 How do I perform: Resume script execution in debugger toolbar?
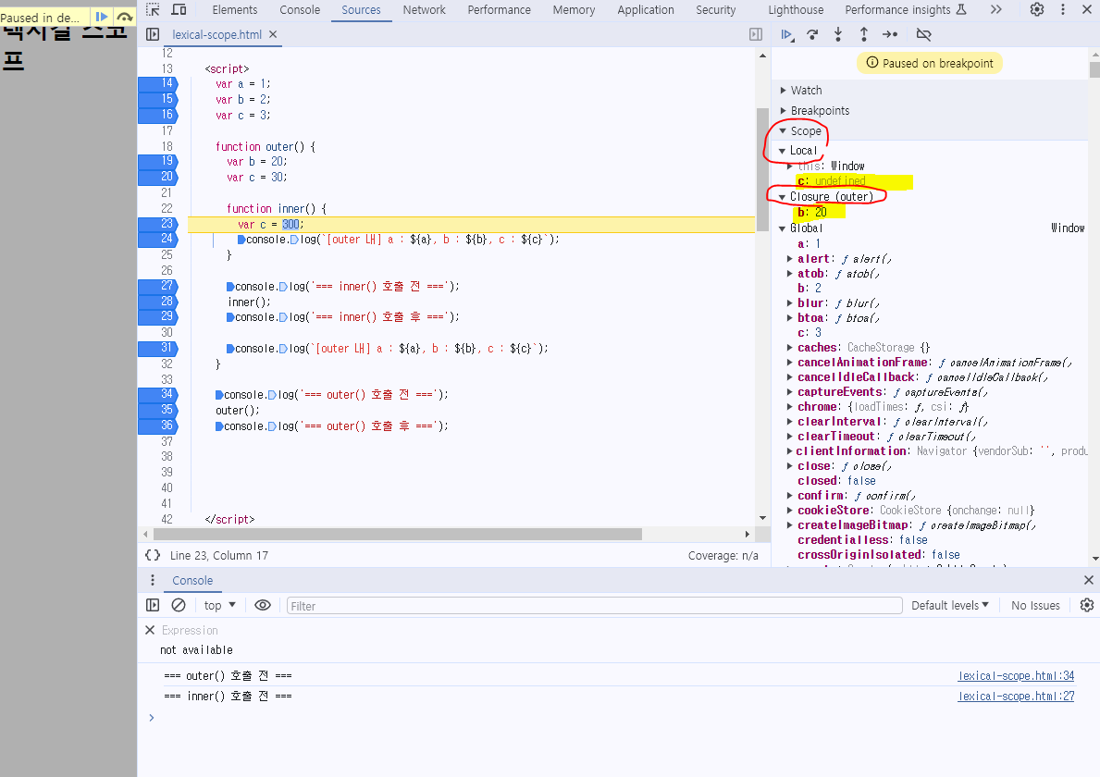coord(786,34)
